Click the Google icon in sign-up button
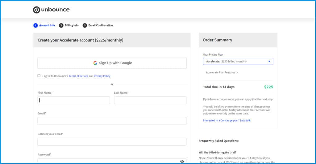 point(95,63)
